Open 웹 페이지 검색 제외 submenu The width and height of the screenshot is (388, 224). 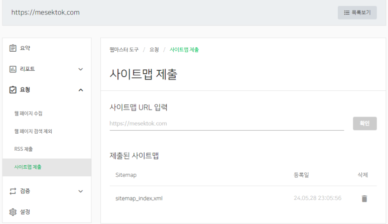(x=33, y=131)
